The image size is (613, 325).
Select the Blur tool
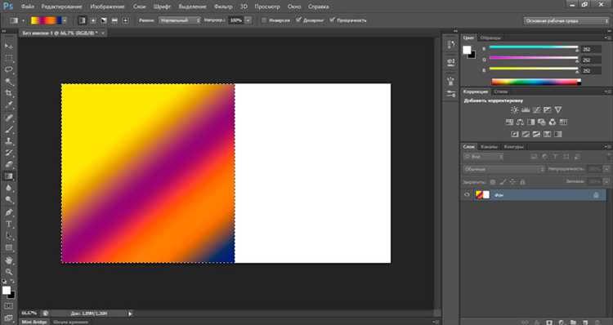click(9, 189)
